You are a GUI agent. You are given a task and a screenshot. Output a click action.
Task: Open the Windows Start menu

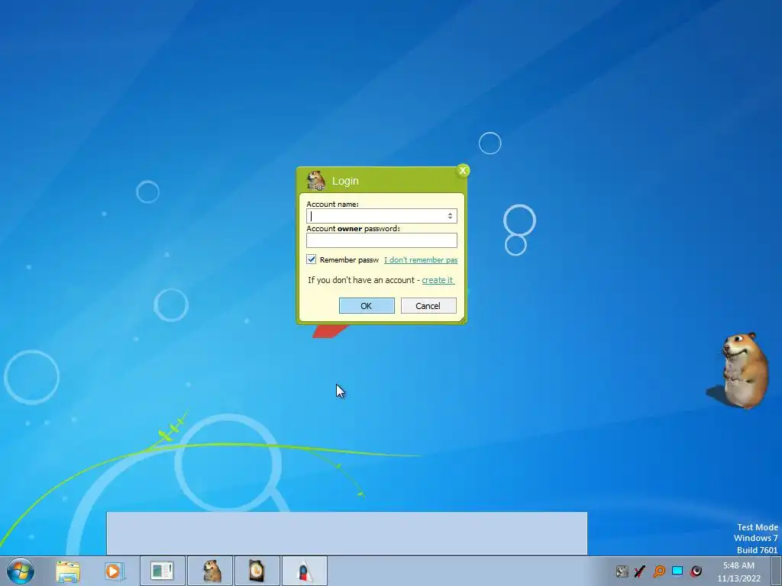pos(21,571)
